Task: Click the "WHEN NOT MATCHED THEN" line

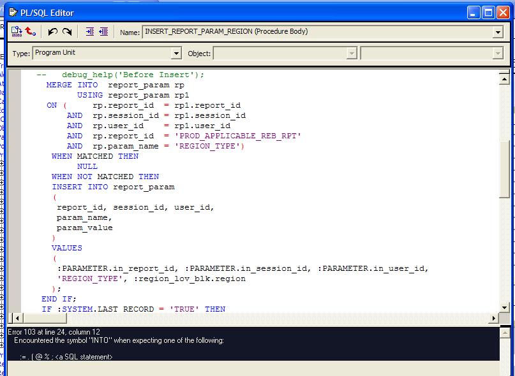Action: pyautogui.click(x=105, y=177)
